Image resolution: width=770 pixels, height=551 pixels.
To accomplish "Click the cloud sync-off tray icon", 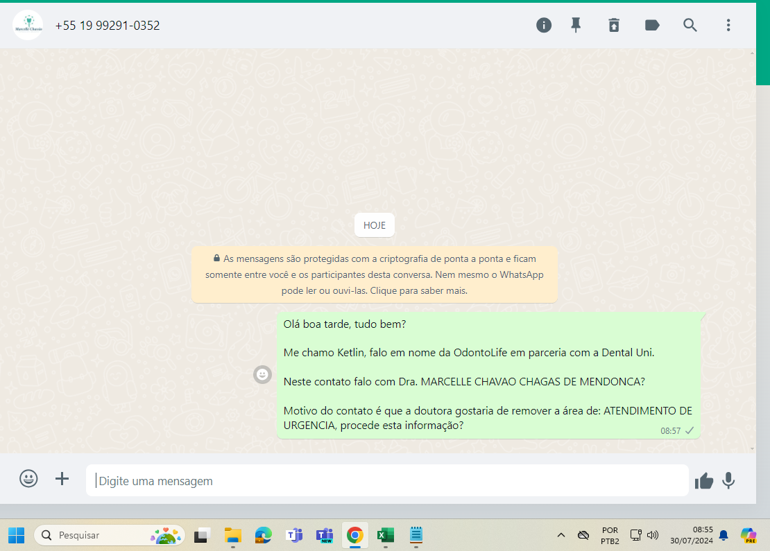I will coord(583,535).
